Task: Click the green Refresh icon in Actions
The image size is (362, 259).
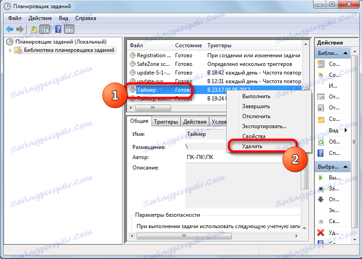Action: 321,142
